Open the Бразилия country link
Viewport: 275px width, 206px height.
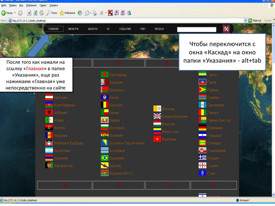(x=117, y=158)
